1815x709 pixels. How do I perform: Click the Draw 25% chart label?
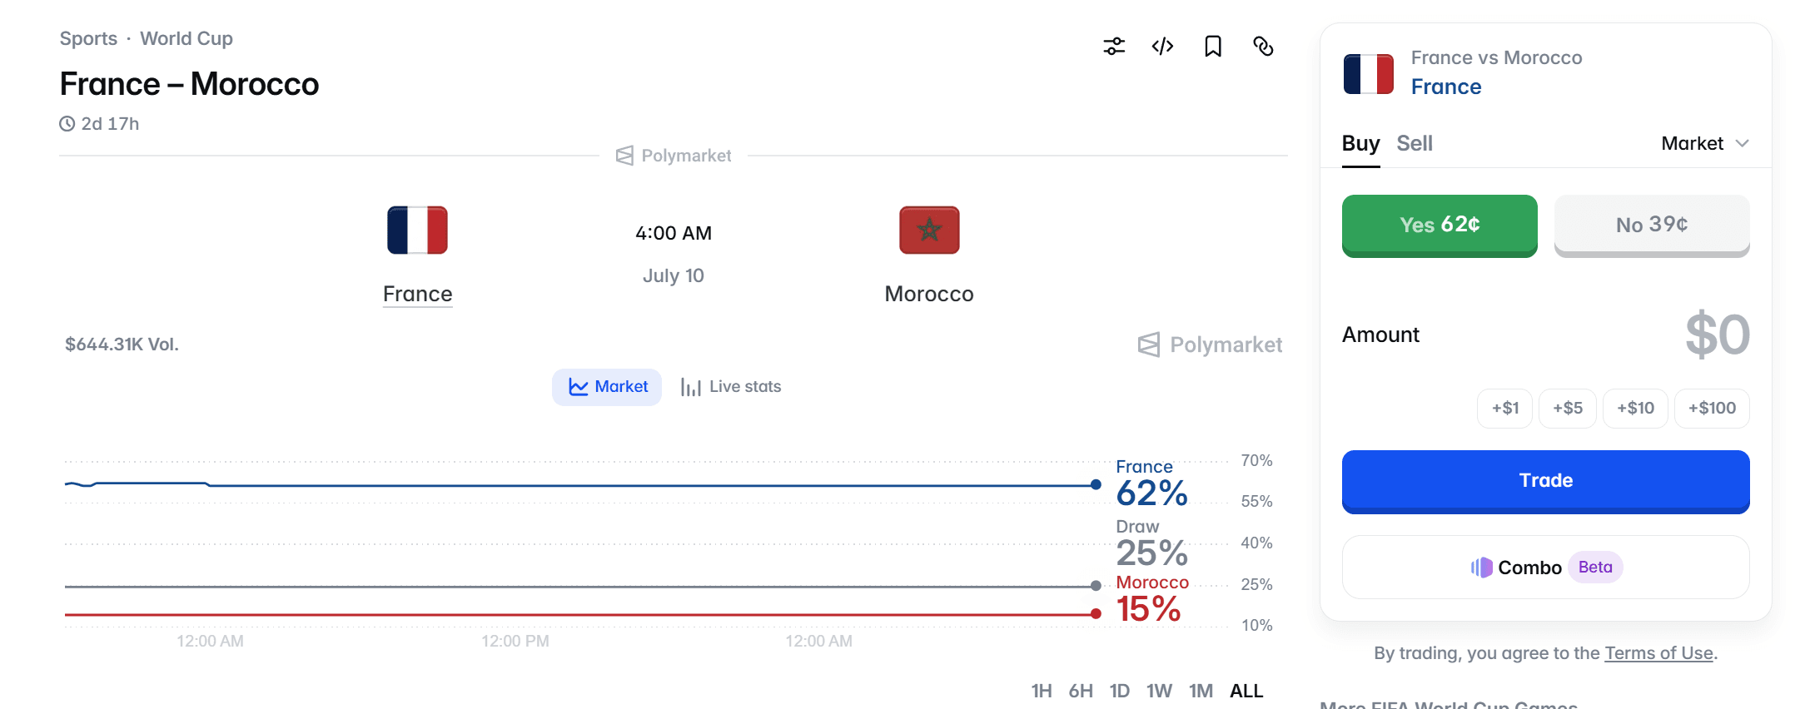pos(1151,543)
